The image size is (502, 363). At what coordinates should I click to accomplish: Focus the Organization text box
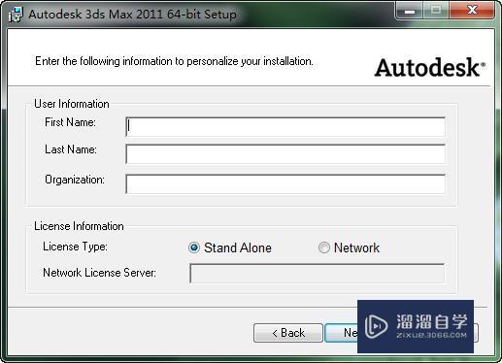285,184
